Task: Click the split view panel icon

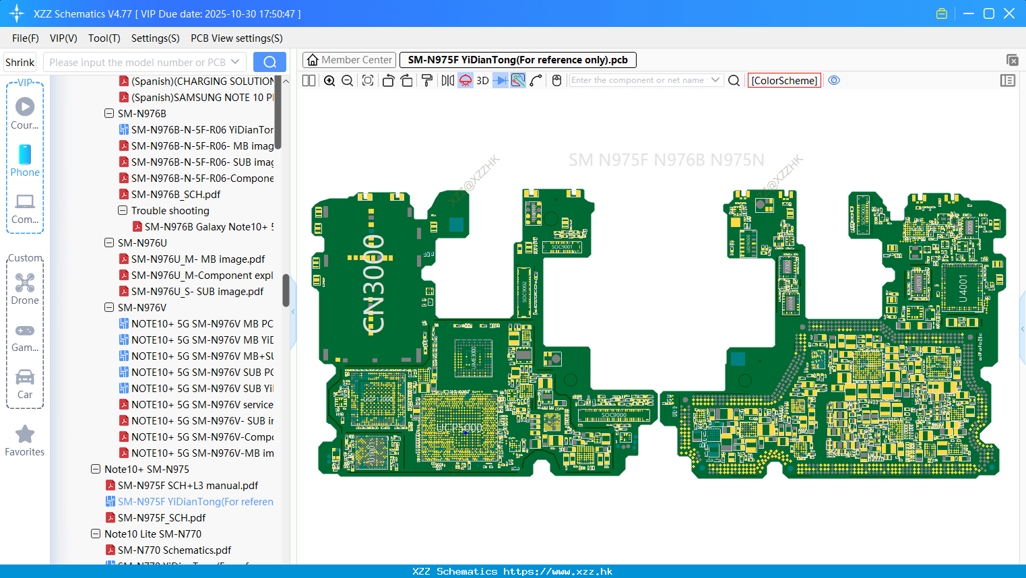Action: 309,80
